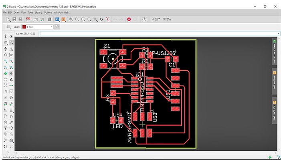
Task: Run a ULP script icon
Action: click(63, 19)
